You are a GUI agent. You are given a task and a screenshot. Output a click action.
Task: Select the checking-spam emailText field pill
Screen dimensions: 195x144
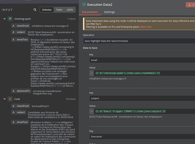click(x=20, y=39)
